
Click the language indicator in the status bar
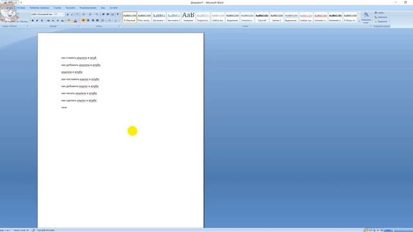coord(46,230)
